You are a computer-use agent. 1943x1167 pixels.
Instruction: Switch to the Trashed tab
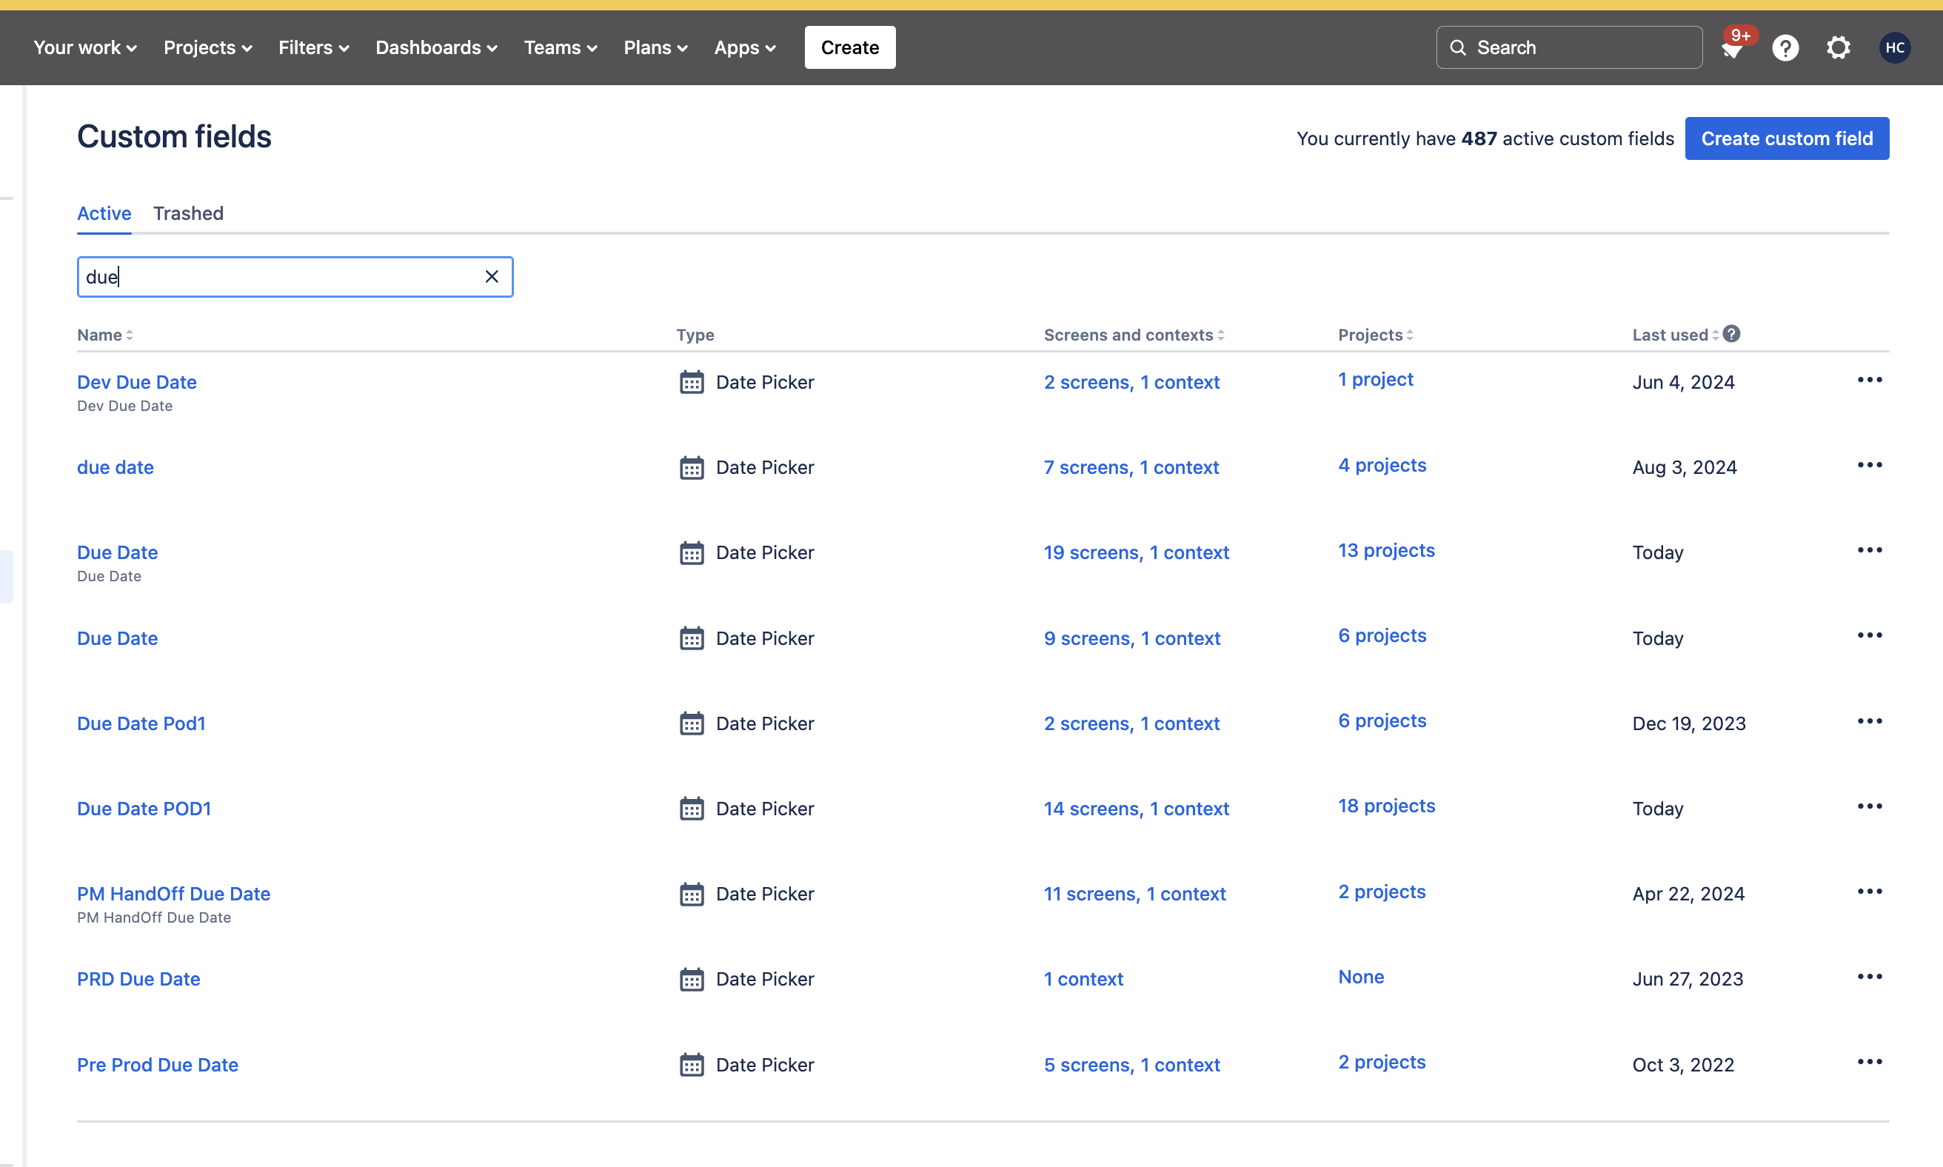point(188,213)
